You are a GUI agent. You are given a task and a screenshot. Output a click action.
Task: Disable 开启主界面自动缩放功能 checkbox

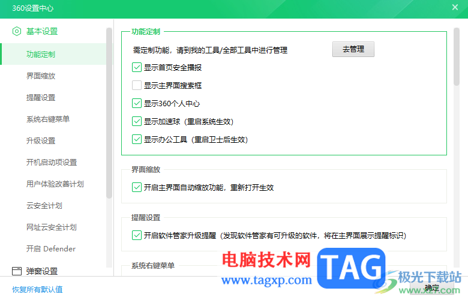137,187
